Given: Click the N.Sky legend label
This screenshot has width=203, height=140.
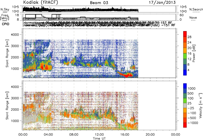Looking at the screenshot, I should (x=5, y=9).
